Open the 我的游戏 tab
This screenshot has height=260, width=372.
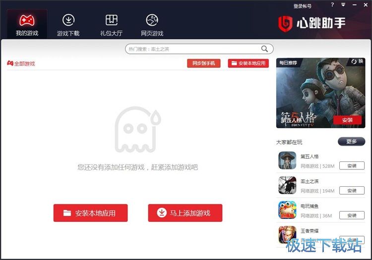pyautogui.click(x=27, y=24)
